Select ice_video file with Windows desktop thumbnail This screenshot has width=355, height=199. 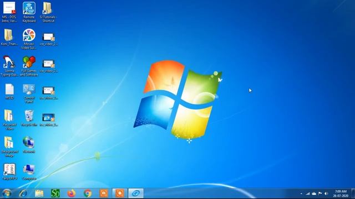(48, 119)
